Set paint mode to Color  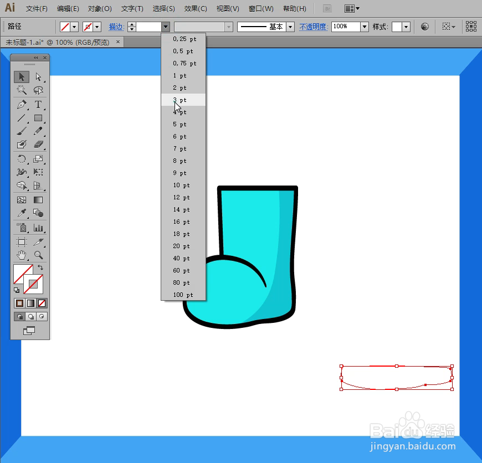click(20, 303)
